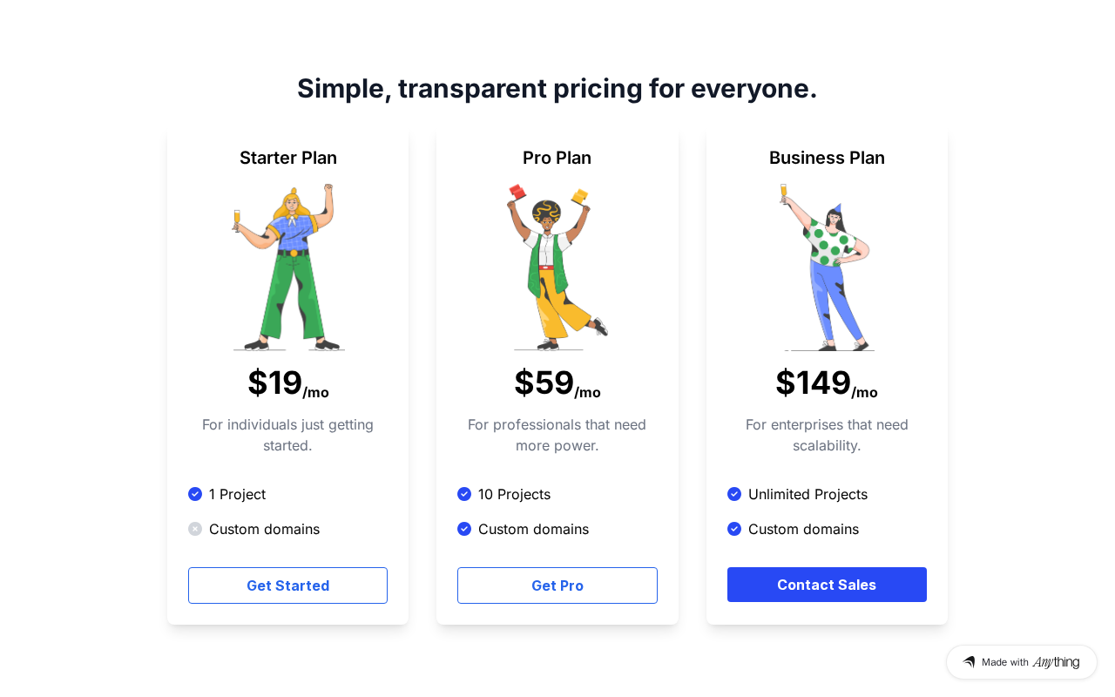Select the Pro Plan heading
The height and width of the screenshot is (697, 1115).
click(557, 158)
